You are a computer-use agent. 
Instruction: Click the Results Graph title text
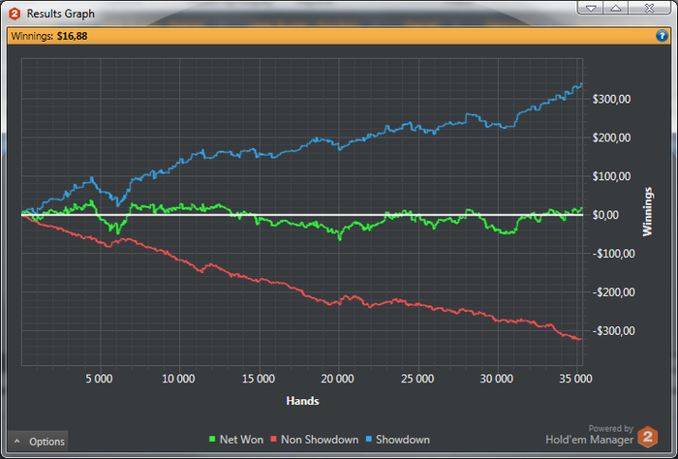coord(60,14)
